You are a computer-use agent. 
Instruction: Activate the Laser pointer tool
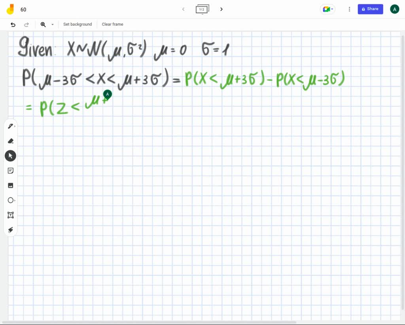[10, 230]
